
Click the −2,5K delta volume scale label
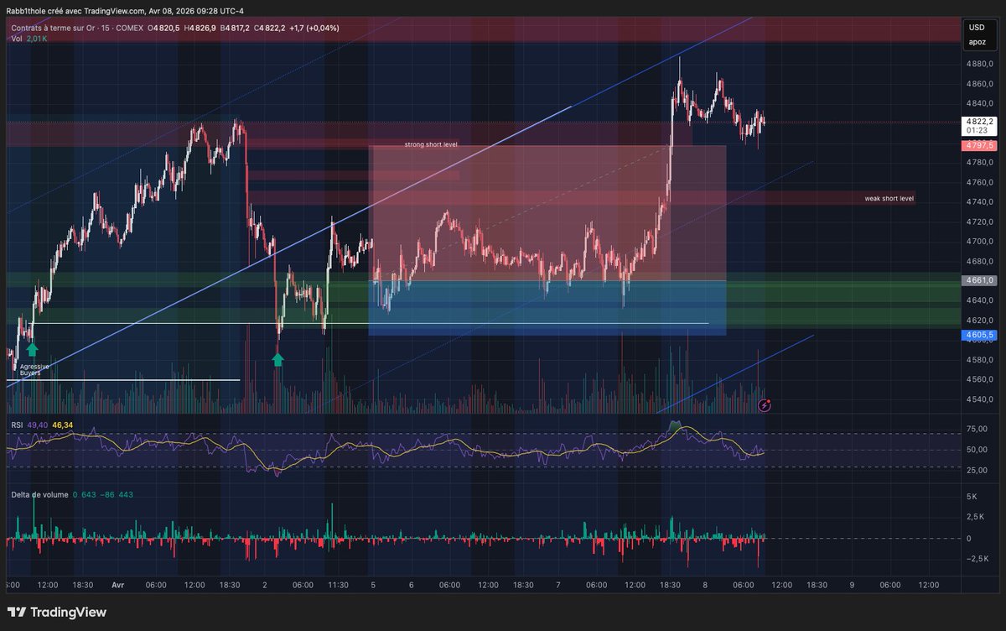coord(978,559)
